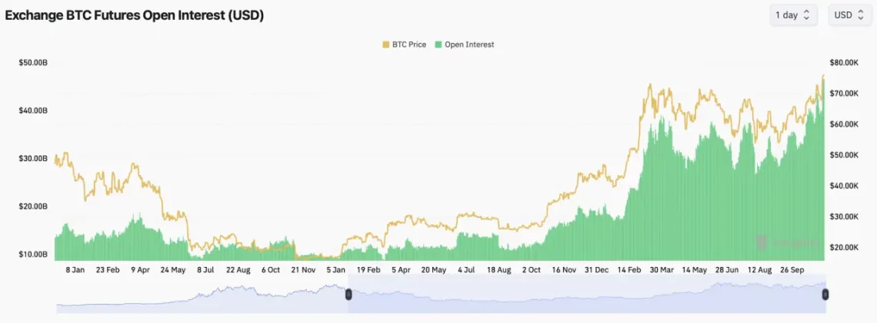The height and width of the screenshot is (323, 877).
Task: Open the 1 day interval dropdown
Action: coord(792,15)
